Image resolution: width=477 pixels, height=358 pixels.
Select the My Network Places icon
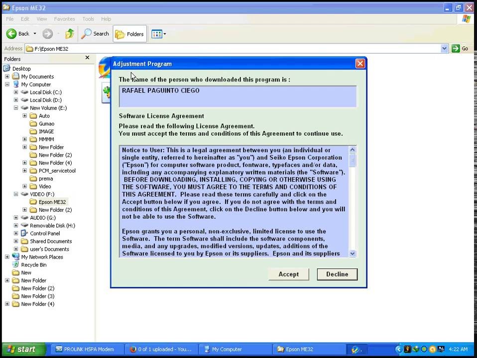click(15, 257)
